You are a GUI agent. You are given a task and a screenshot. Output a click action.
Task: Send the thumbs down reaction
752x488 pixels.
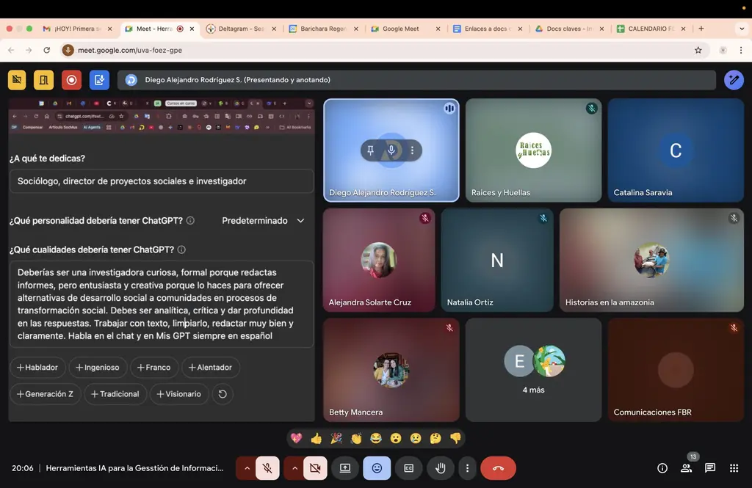[455, 438]
